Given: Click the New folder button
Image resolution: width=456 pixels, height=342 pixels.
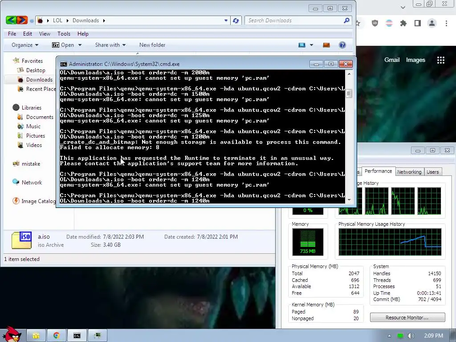Looking at the screenshot, I should click(152, 45).
